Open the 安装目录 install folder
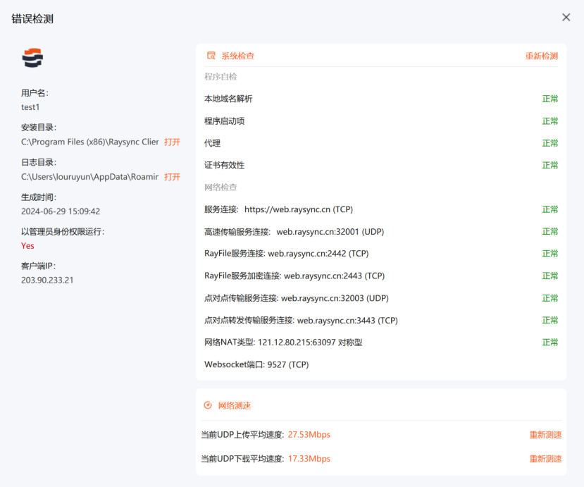The height and width of the screenshot is (487, 584). [x=172, y=142]
